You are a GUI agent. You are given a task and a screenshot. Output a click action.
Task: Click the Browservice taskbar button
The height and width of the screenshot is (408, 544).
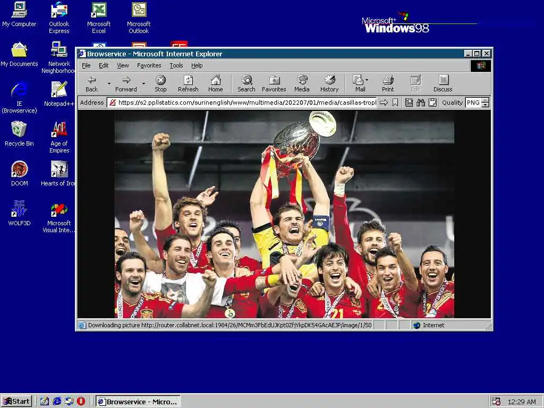point(138,402)
